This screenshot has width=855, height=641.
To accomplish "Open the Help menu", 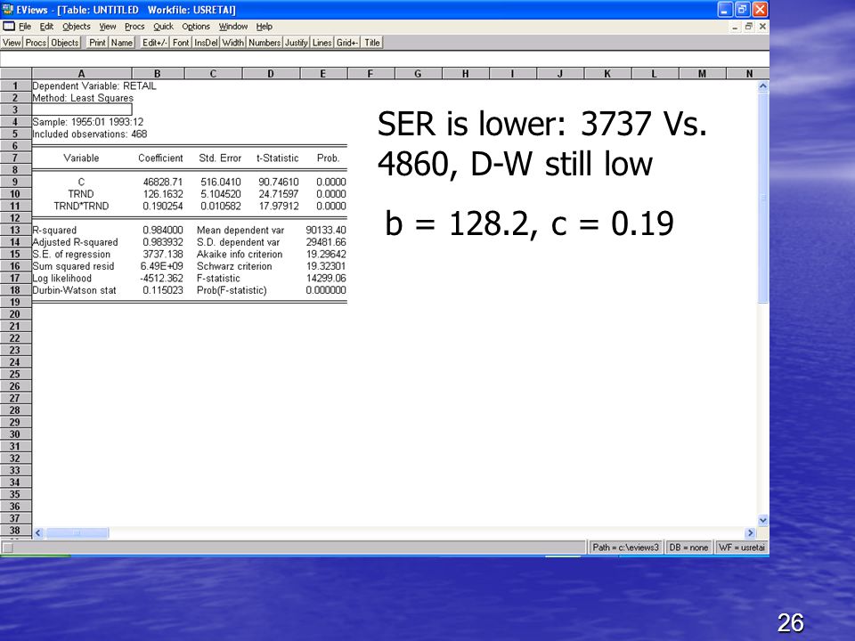I will (264, 26).
